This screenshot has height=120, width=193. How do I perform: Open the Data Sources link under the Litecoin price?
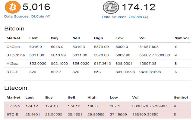(125, 17)
